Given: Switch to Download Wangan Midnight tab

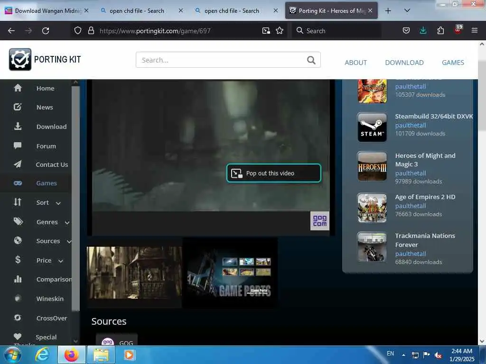Looking at the screenshot, I should (x=47, y=10).
